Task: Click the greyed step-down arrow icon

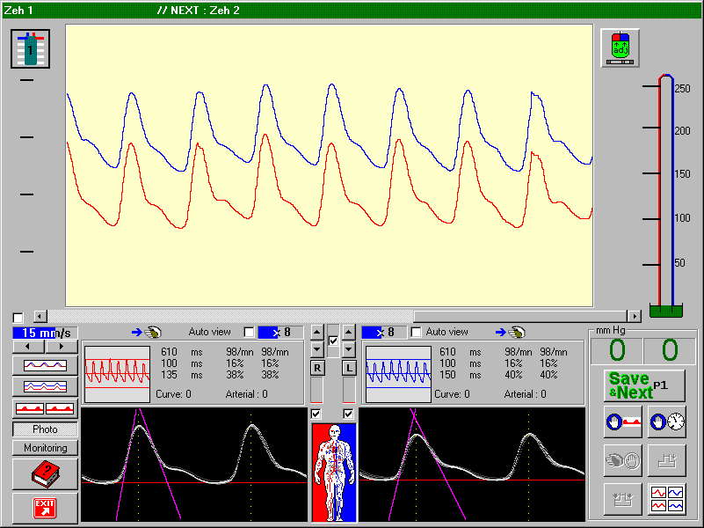Action: click(x=623, y=499)
